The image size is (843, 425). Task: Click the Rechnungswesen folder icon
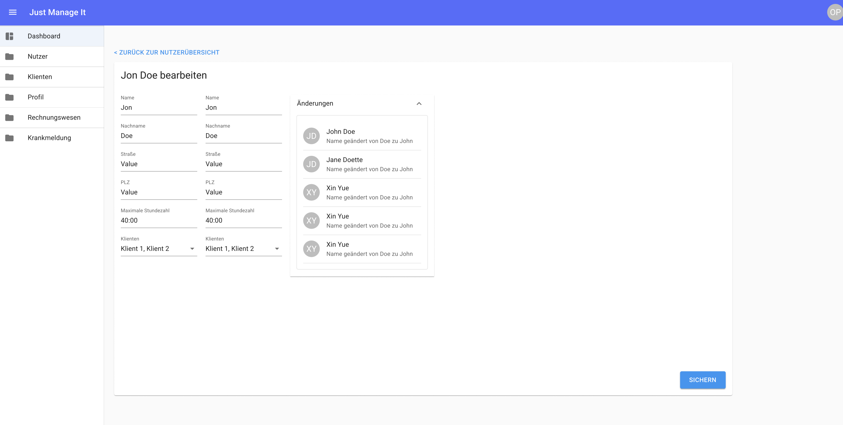point(10,117)
